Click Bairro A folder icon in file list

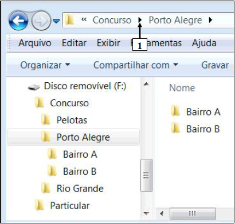tap(175, 111)
